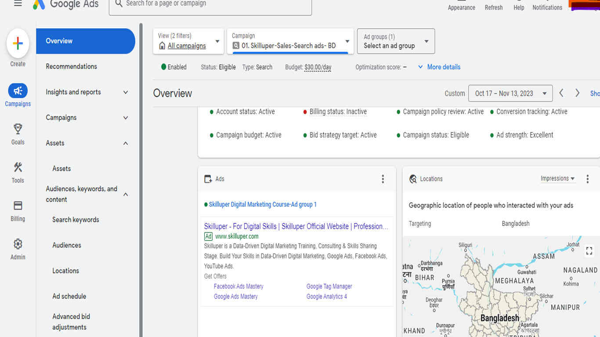Screen dimensions: 600x337
Task: Open Search keywords page
Action: tap(76, 220)
